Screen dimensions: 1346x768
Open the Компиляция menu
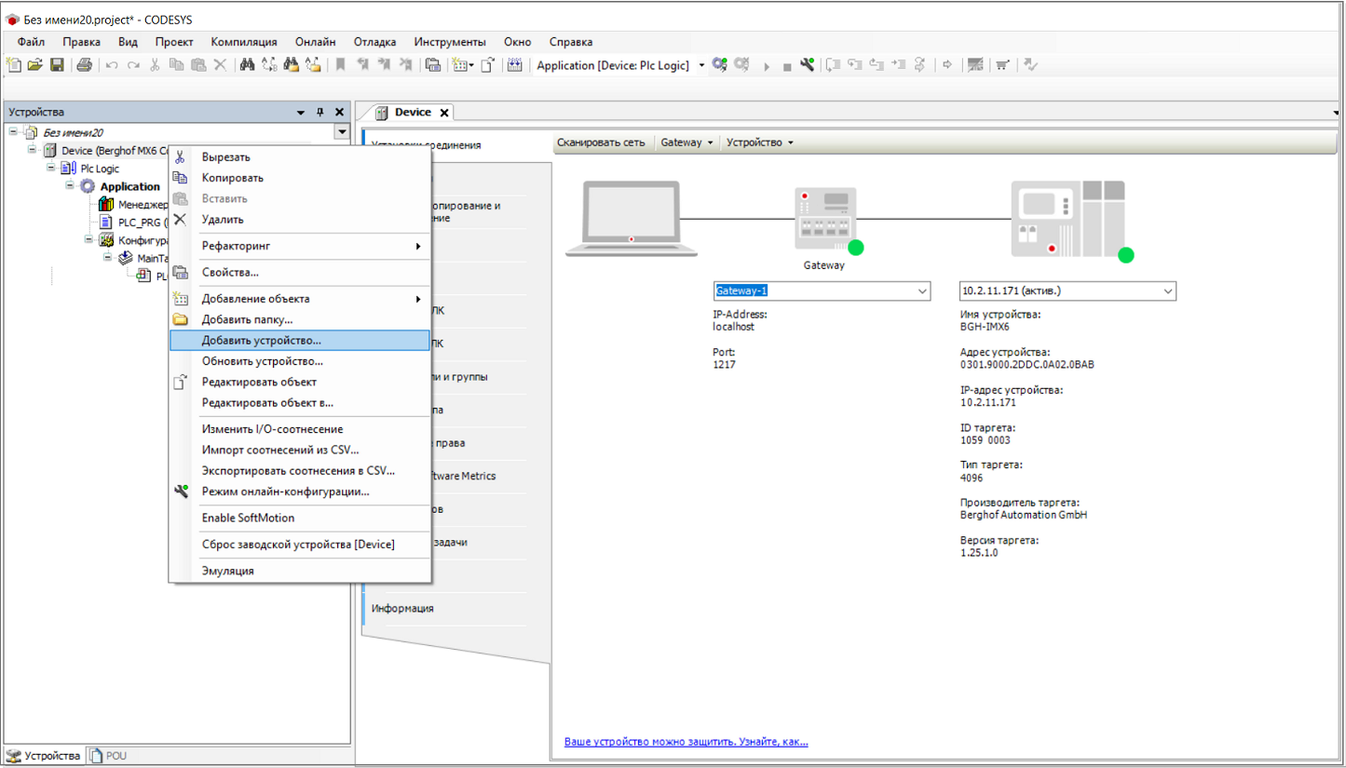tap(244, 42)
